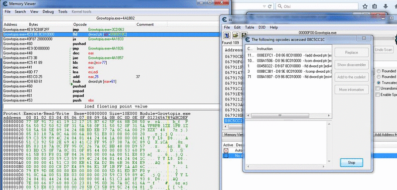Image resolution: width=397 pixels, height=190 pixels.
Task: Select disassembler row 'add eax,25'
Action: [111, 77]
